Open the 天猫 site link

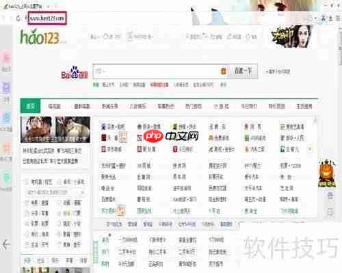(110, 138)
